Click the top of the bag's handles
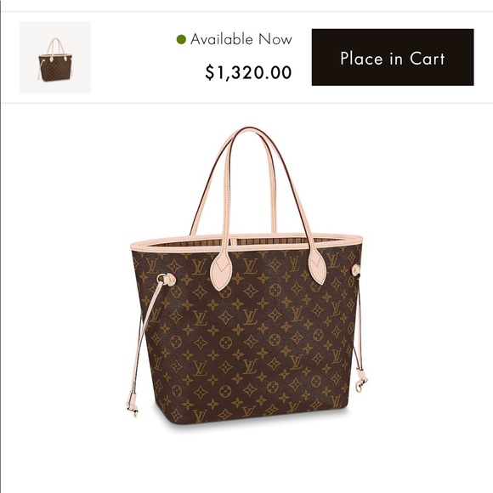Viewport: 493px width, 493px height. [x=250, y=132]
